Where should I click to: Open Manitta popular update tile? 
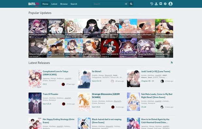(92, 28)
